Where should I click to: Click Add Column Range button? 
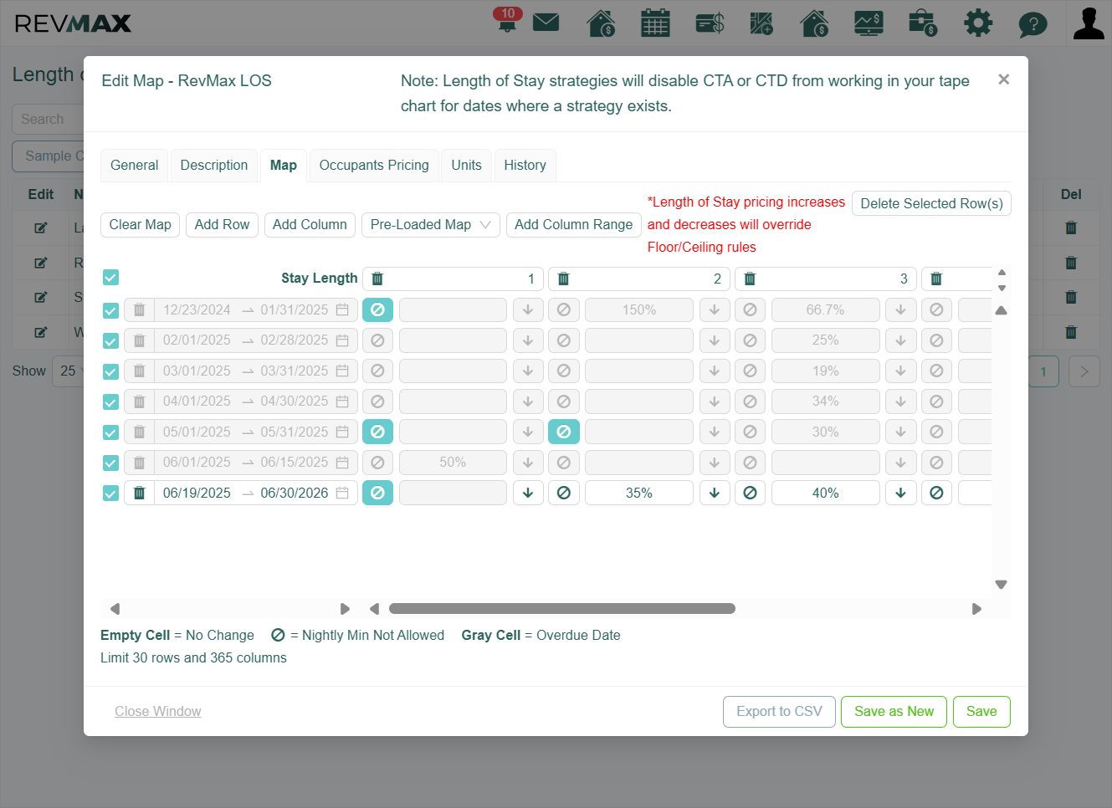tap(574, 225)
